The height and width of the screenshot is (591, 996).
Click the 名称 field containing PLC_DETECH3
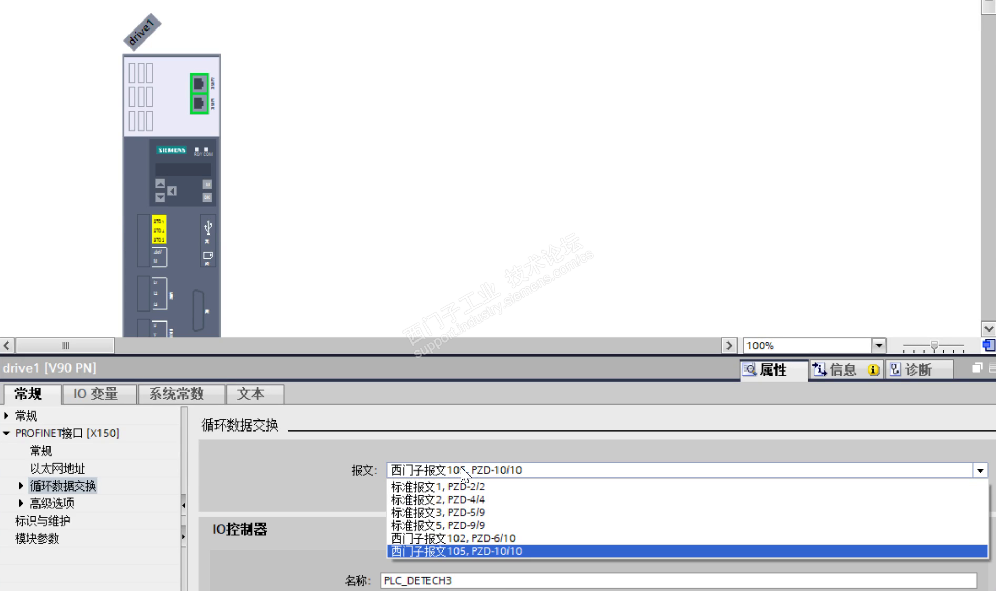coord(678,580)
